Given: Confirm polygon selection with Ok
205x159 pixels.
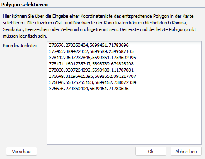Looking at the screenshot, I should (x=151, y=152).
